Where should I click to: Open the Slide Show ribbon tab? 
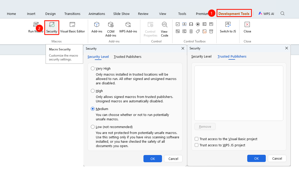[121, 14]
